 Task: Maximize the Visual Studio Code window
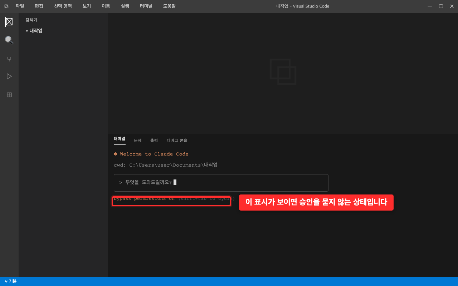coord(441,6)
